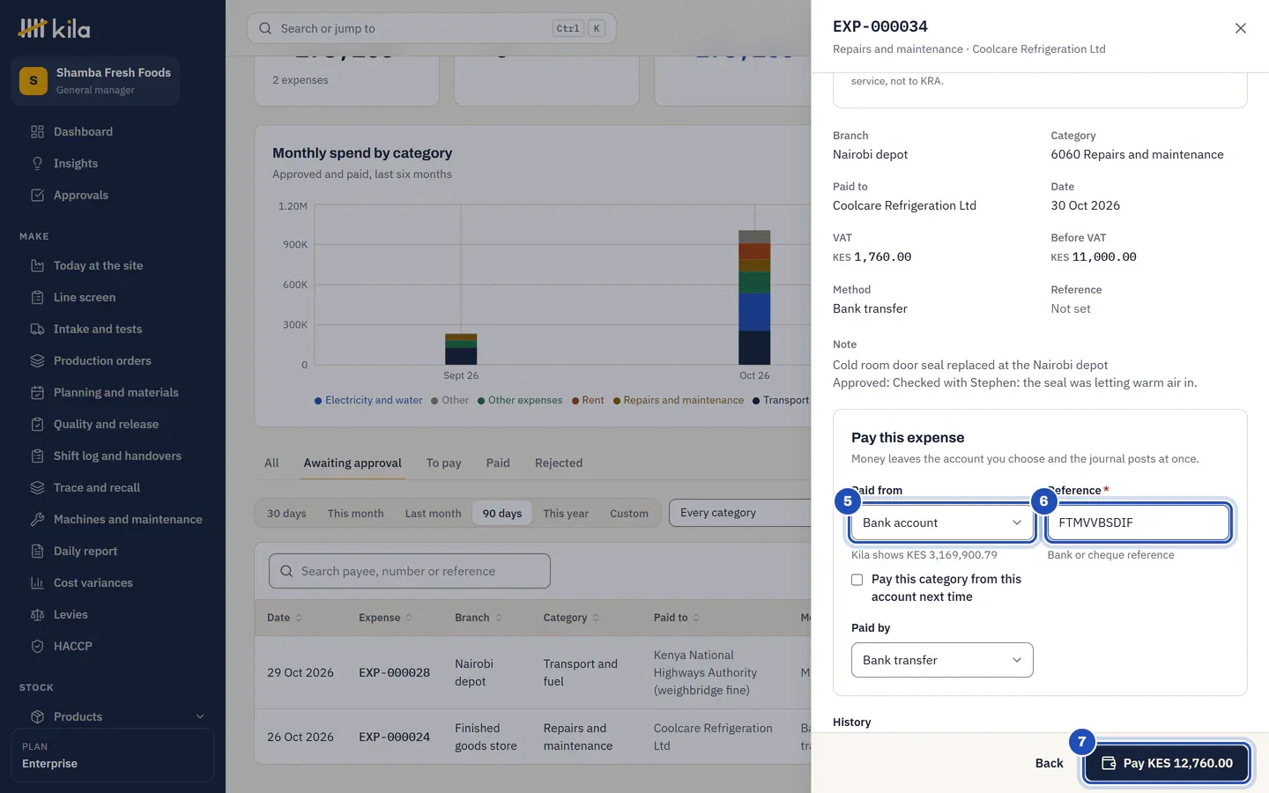
Task: Click the Insights lightbulb icon
Action: [x=37, y=164]
